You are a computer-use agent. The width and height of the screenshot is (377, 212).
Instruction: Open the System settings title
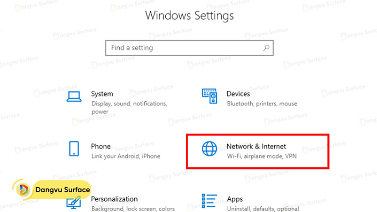click(x=102, y=94)
